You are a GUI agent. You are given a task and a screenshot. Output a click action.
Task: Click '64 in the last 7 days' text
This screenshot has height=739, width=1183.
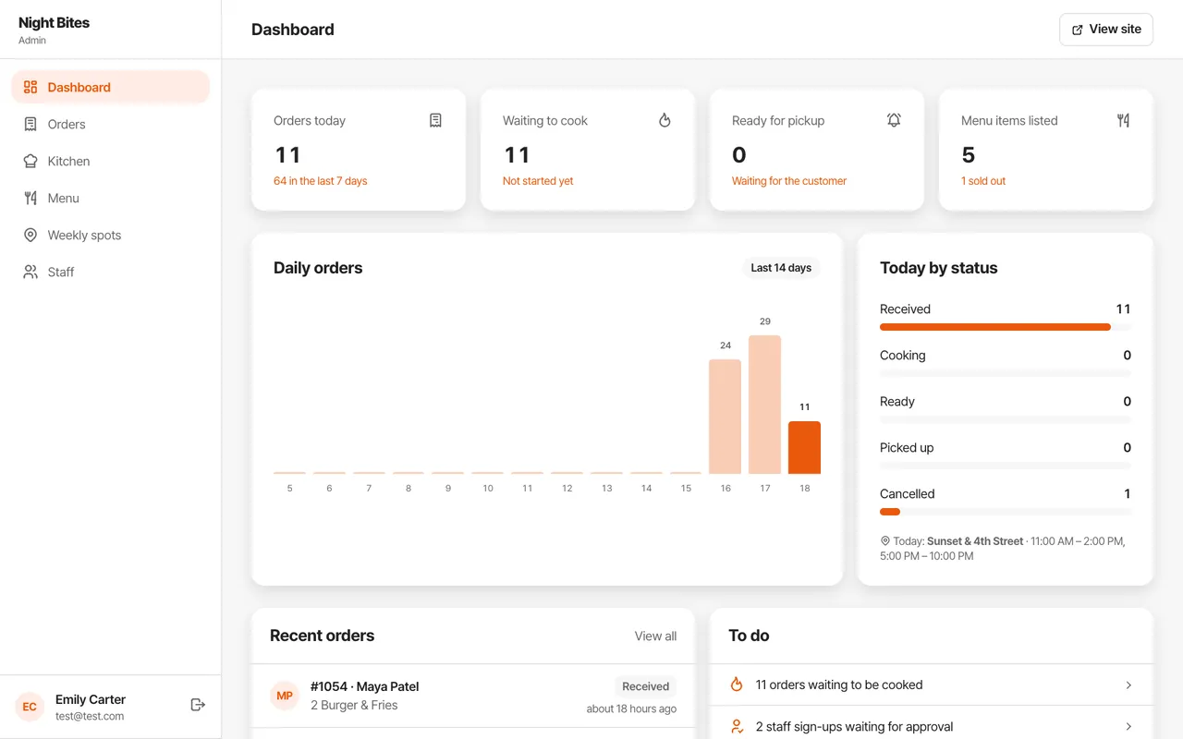[321, 181]
